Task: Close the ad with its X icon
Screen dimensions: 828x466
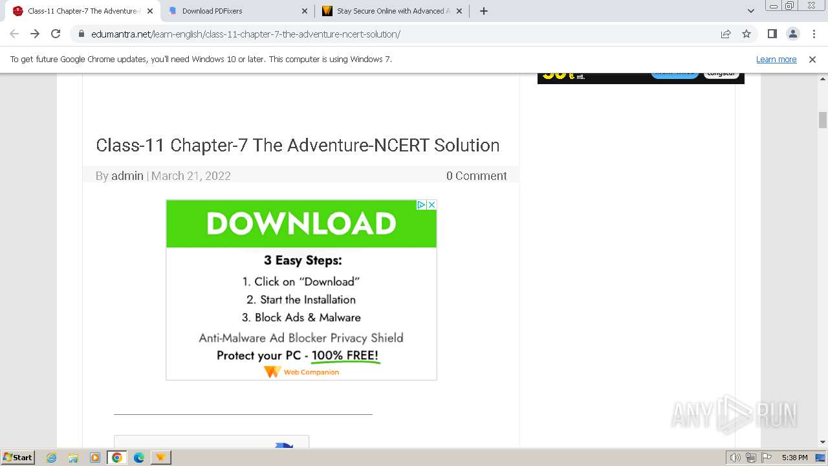Action: pos(431,205)
